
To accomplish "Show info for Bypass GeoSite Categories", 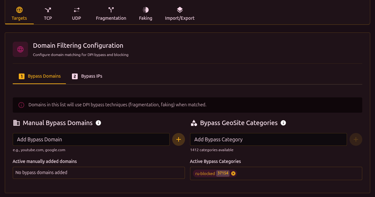I will pos(283,123).
